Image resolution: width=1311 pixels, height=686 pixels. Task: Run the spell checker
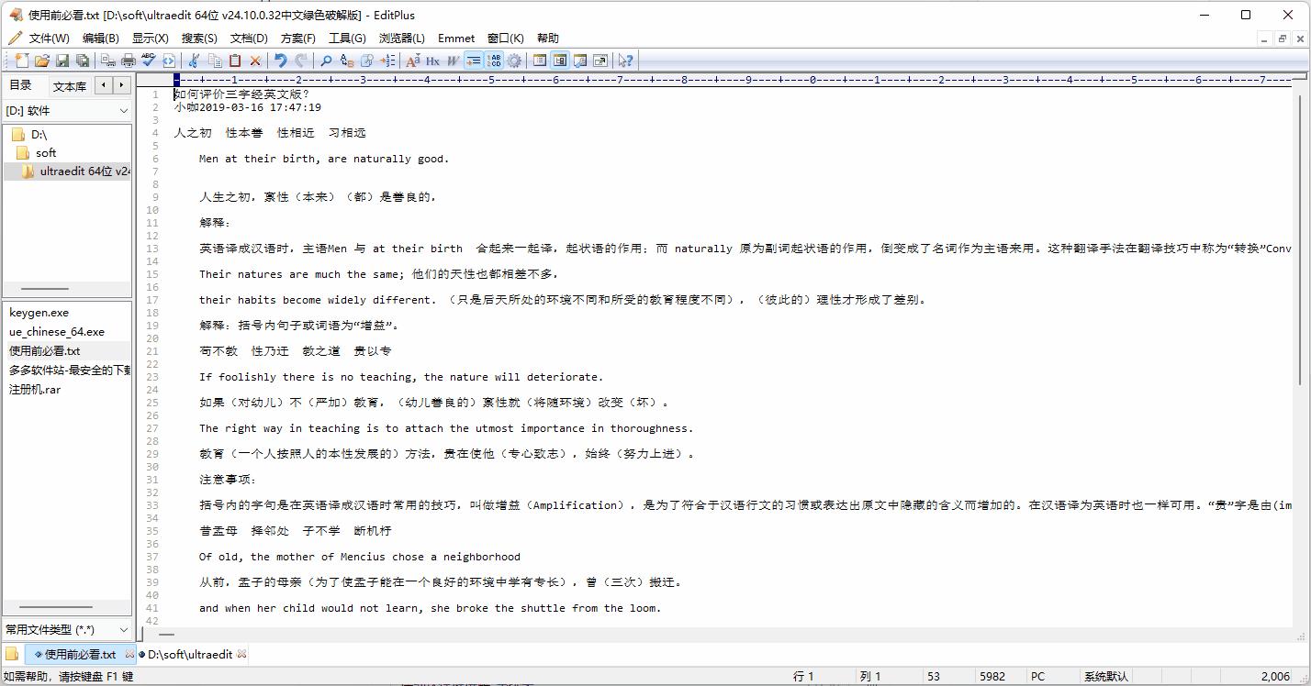(148, 61)
